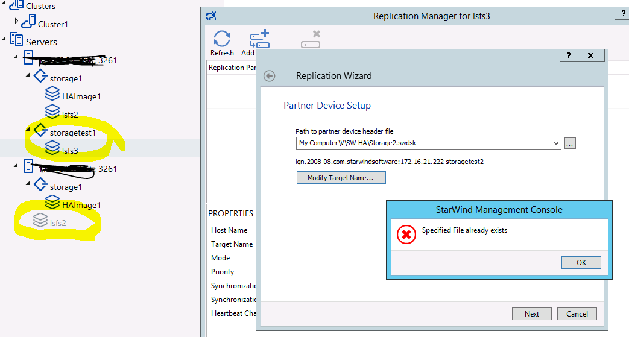Expand the Cluster1 tree node
Viewport: 629px width, 337px height.
pos(16,20)
